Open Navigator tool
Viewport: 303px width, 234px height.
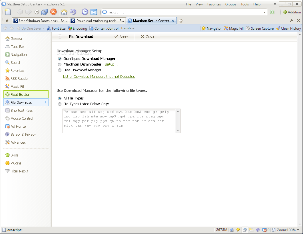(x=212, y=28)
